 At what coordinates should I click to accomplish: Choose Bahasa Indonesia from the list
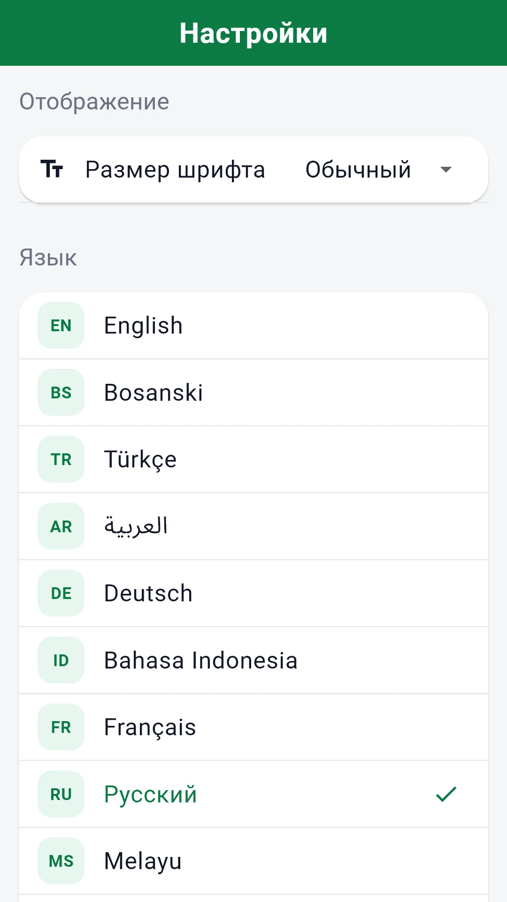[253, 660]
